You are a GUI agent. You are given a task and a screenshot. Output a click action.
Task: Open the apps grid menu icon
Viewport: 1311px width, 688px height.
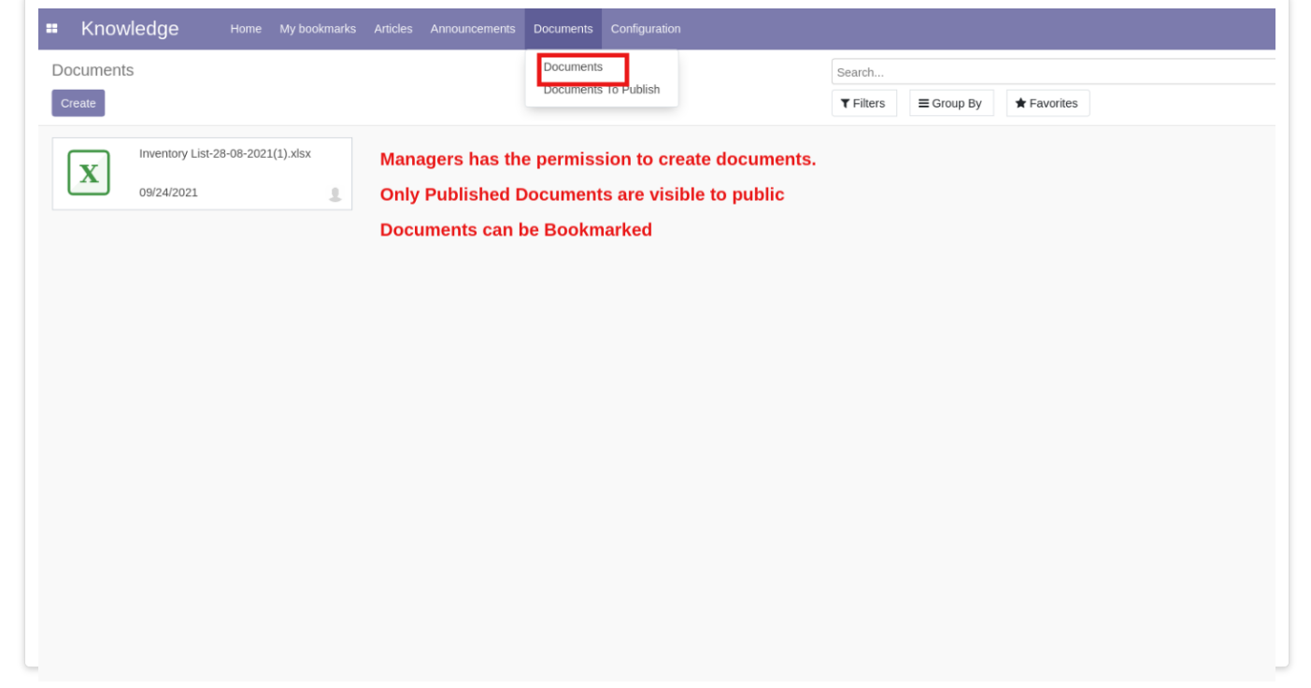click(52, 29)
